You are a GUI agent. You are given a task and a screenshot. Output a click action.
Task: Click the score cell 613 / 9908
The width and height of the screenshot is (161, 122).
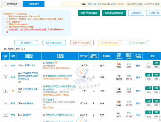(x=129, y=65)
